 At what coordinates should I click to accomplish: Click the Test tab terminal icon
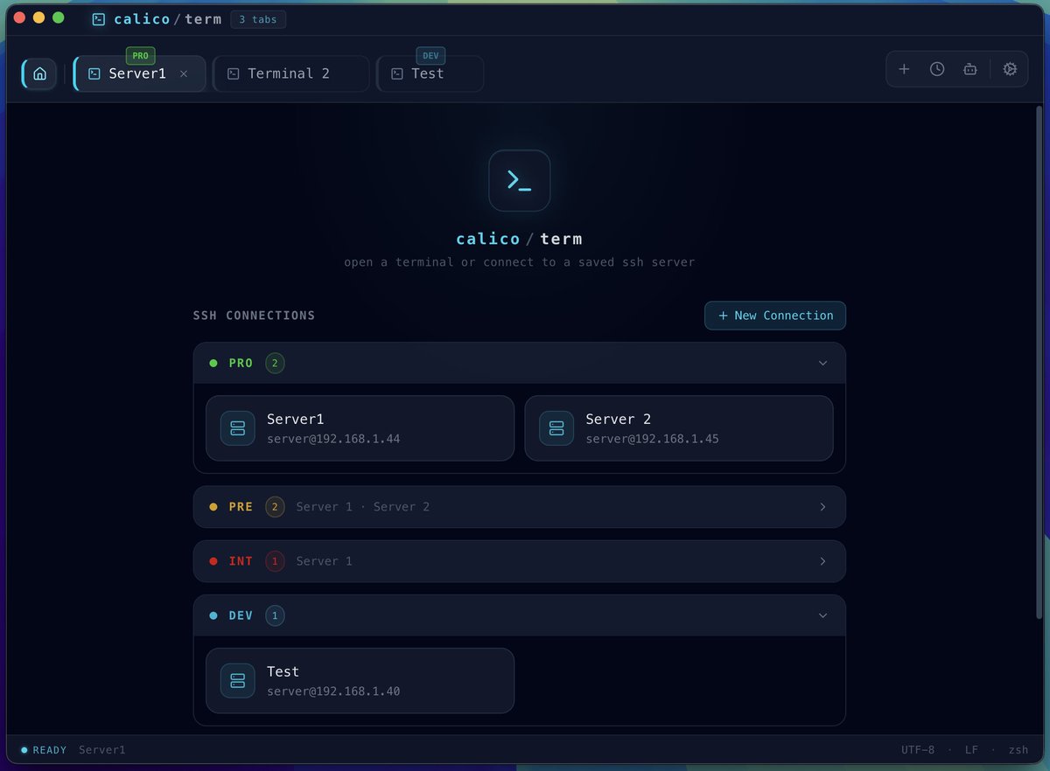[x=397, y=74]
